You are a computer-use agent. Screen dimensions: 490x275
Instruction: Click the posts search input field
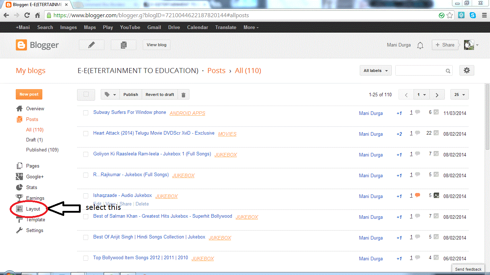click(x=420, y=71)
